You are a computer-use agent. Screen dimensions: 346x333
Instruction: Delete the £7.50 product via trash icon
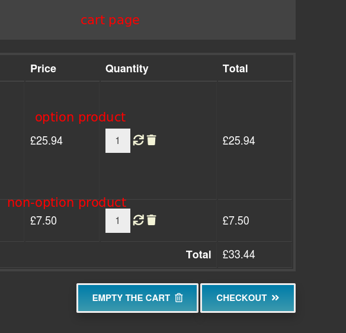pos(152,220)
